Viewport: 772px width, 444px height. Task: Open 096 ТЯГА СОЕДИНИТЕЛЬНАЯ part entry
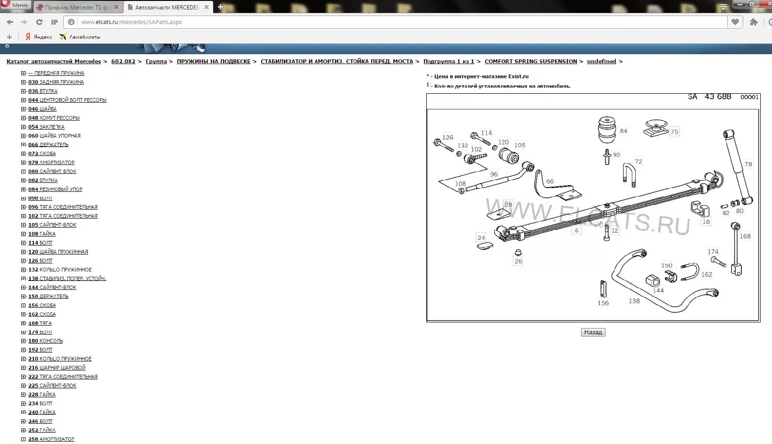[x=63, y=207]
